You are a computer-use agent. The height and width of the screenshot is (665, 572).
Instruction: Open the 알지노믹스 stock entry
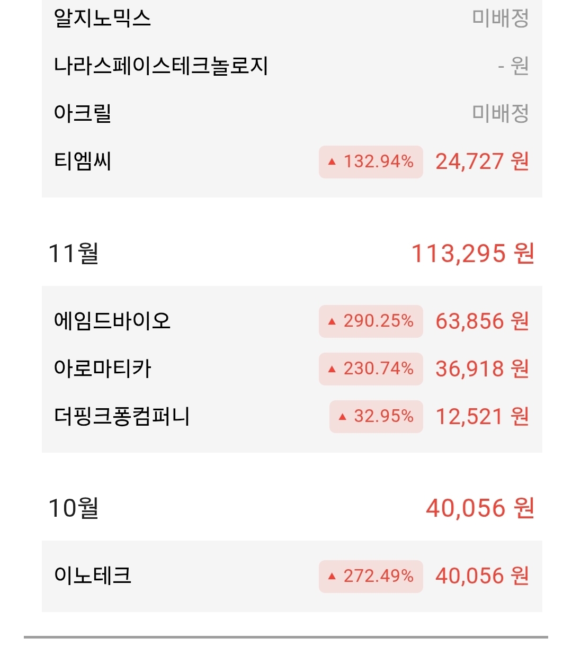[102, 18]
